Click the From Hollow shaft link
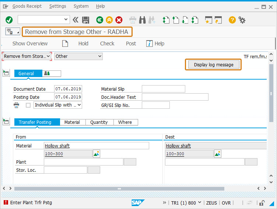 (57, 146)
